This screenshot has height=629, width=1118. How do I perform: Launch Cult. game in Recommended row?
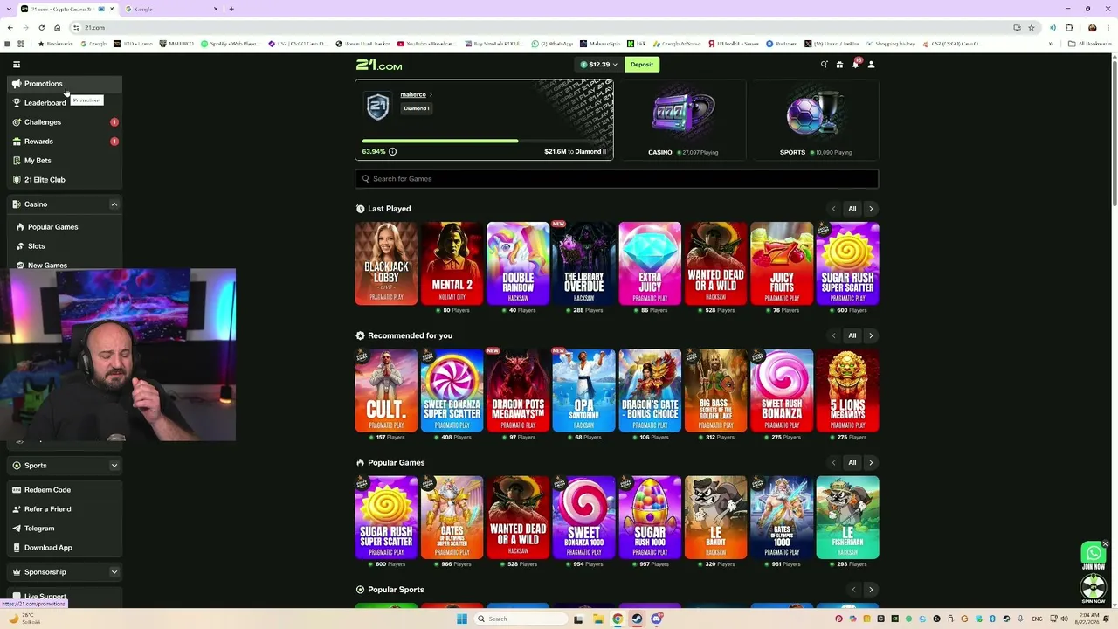coord(386,391)
